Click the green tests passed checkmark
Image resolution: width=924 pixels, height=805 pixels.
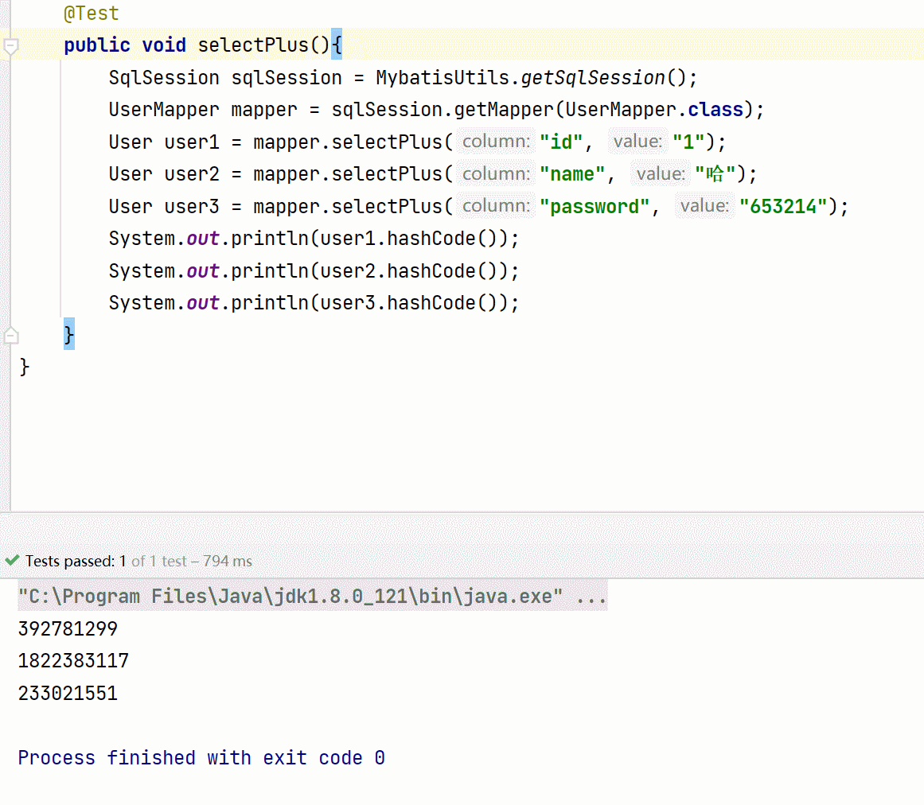coord(12,561)
